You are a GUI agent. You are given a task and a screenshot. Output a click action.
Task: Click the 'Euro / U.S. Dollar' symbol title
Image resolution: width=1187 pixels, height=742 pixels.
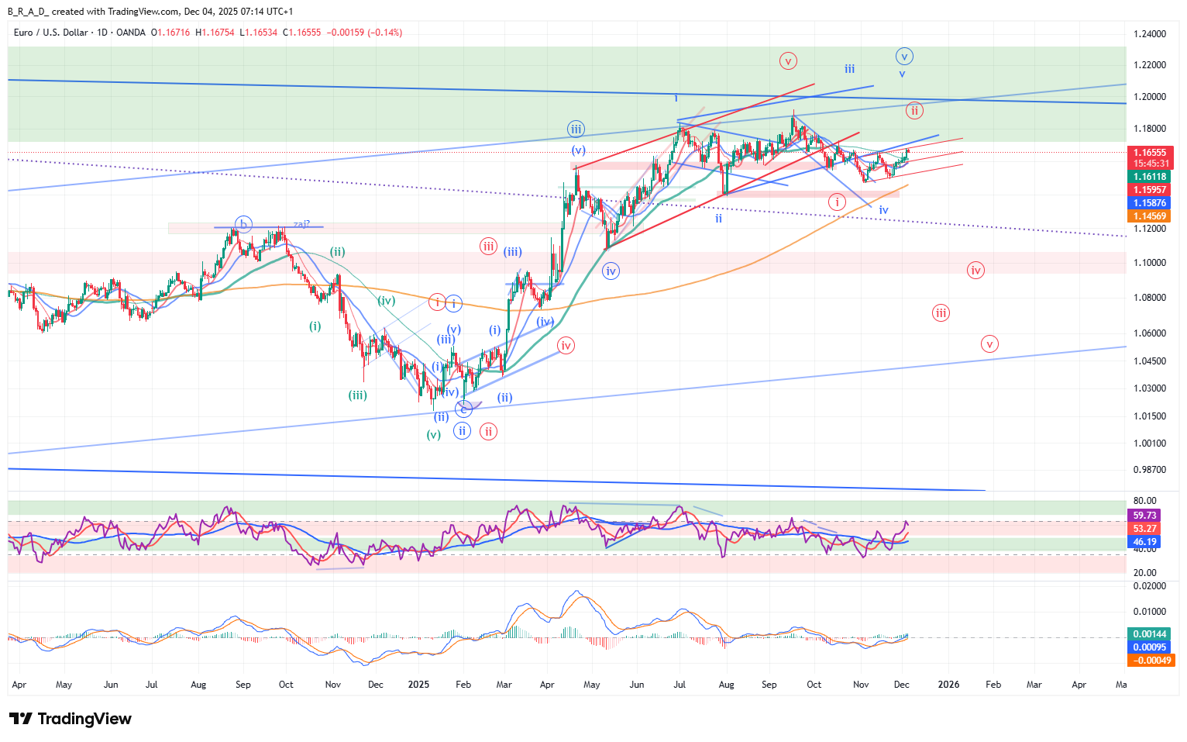tap(51, 33)
